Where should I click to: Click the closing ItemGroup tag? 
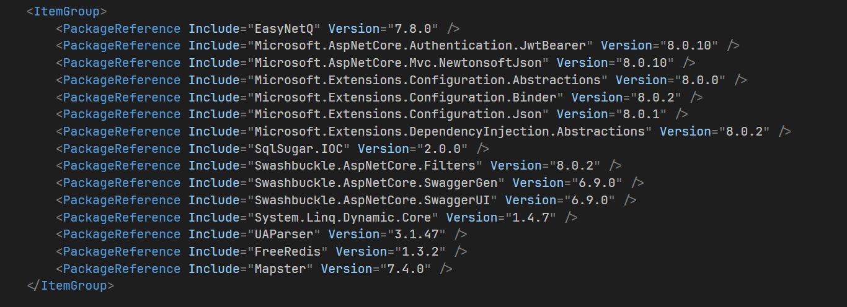[x=71, y=286]
